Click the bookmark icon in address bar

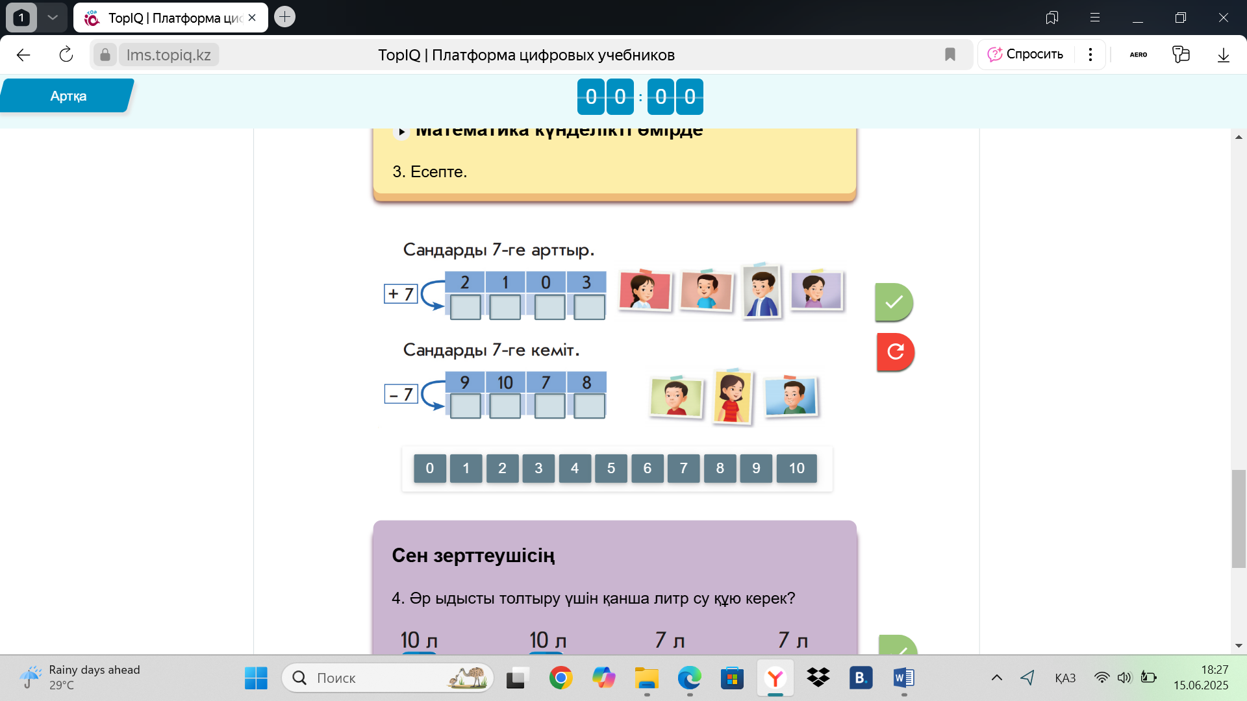(950, 55)
